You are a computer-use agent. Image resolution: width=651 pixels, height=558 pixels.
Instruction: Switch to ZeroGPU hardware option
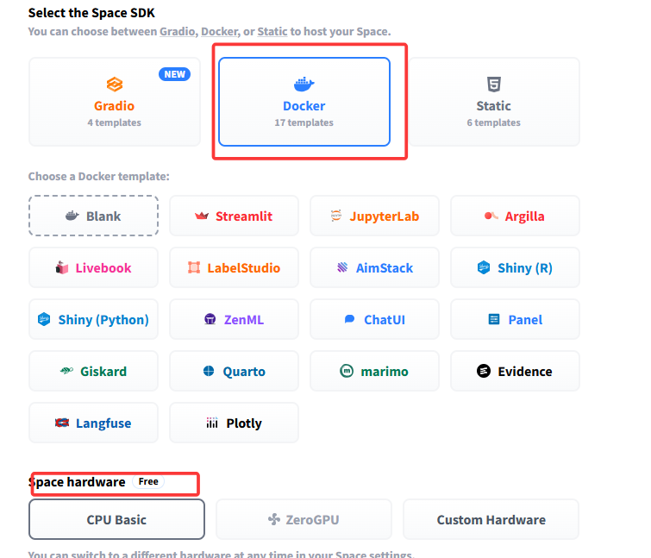[x=304, y=520]
